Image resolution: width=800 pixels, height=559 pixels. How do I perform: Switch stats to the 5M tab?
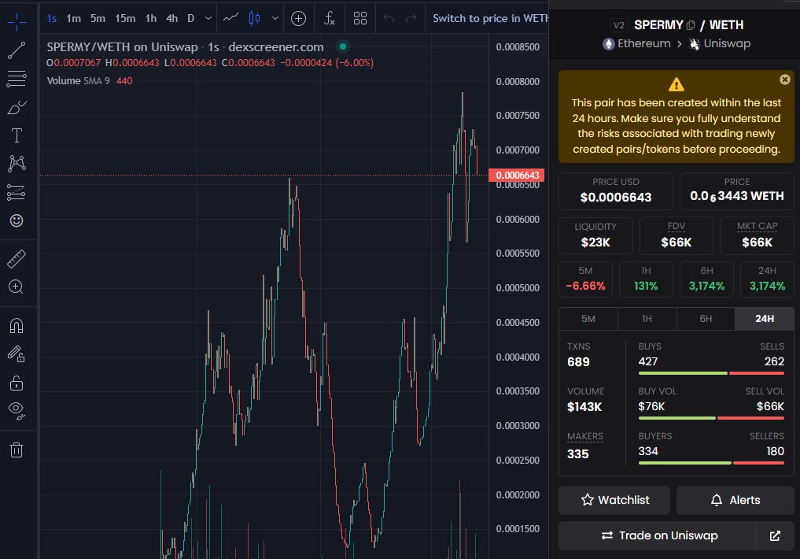point(588,319)
